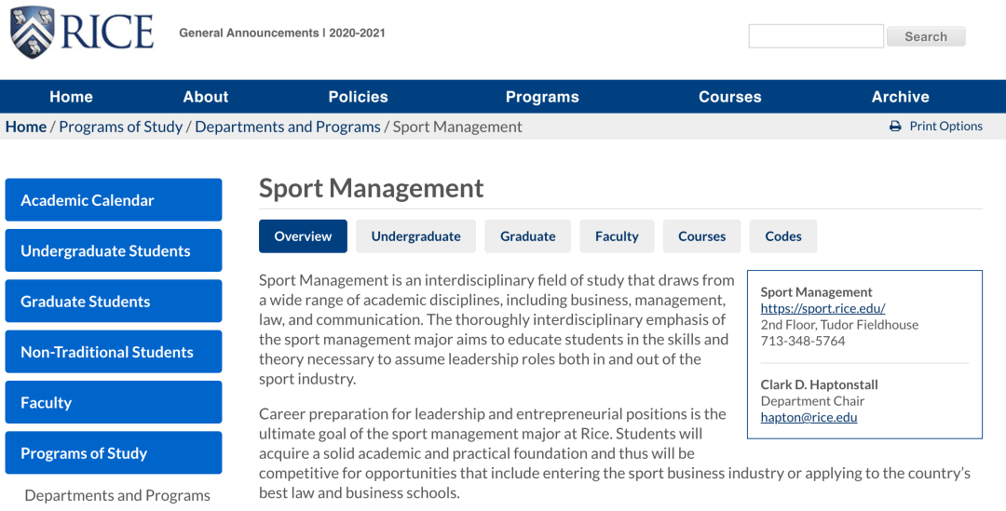
Task: Open the Faculty tab under Sport Management
Action: click(x=617, y=236)
